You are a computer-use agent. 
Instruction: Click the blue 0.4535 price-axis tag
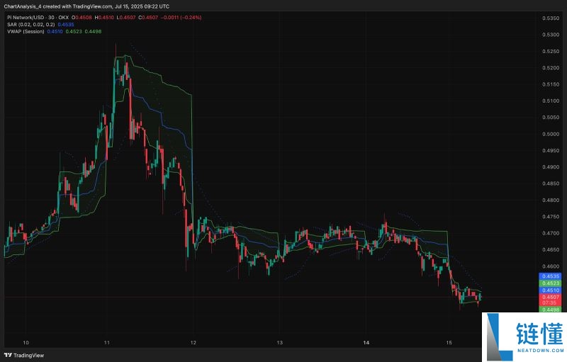pyautogui.click(x=551, y=276)
